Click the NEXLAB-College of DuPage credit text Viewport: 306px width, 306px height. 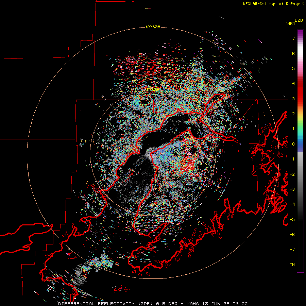pyautogui.click(x=272, y=4)
